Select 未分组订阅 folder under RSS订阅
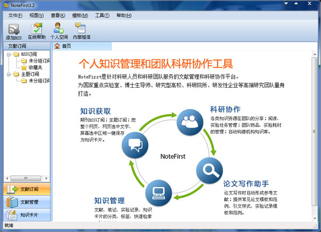 39,61
